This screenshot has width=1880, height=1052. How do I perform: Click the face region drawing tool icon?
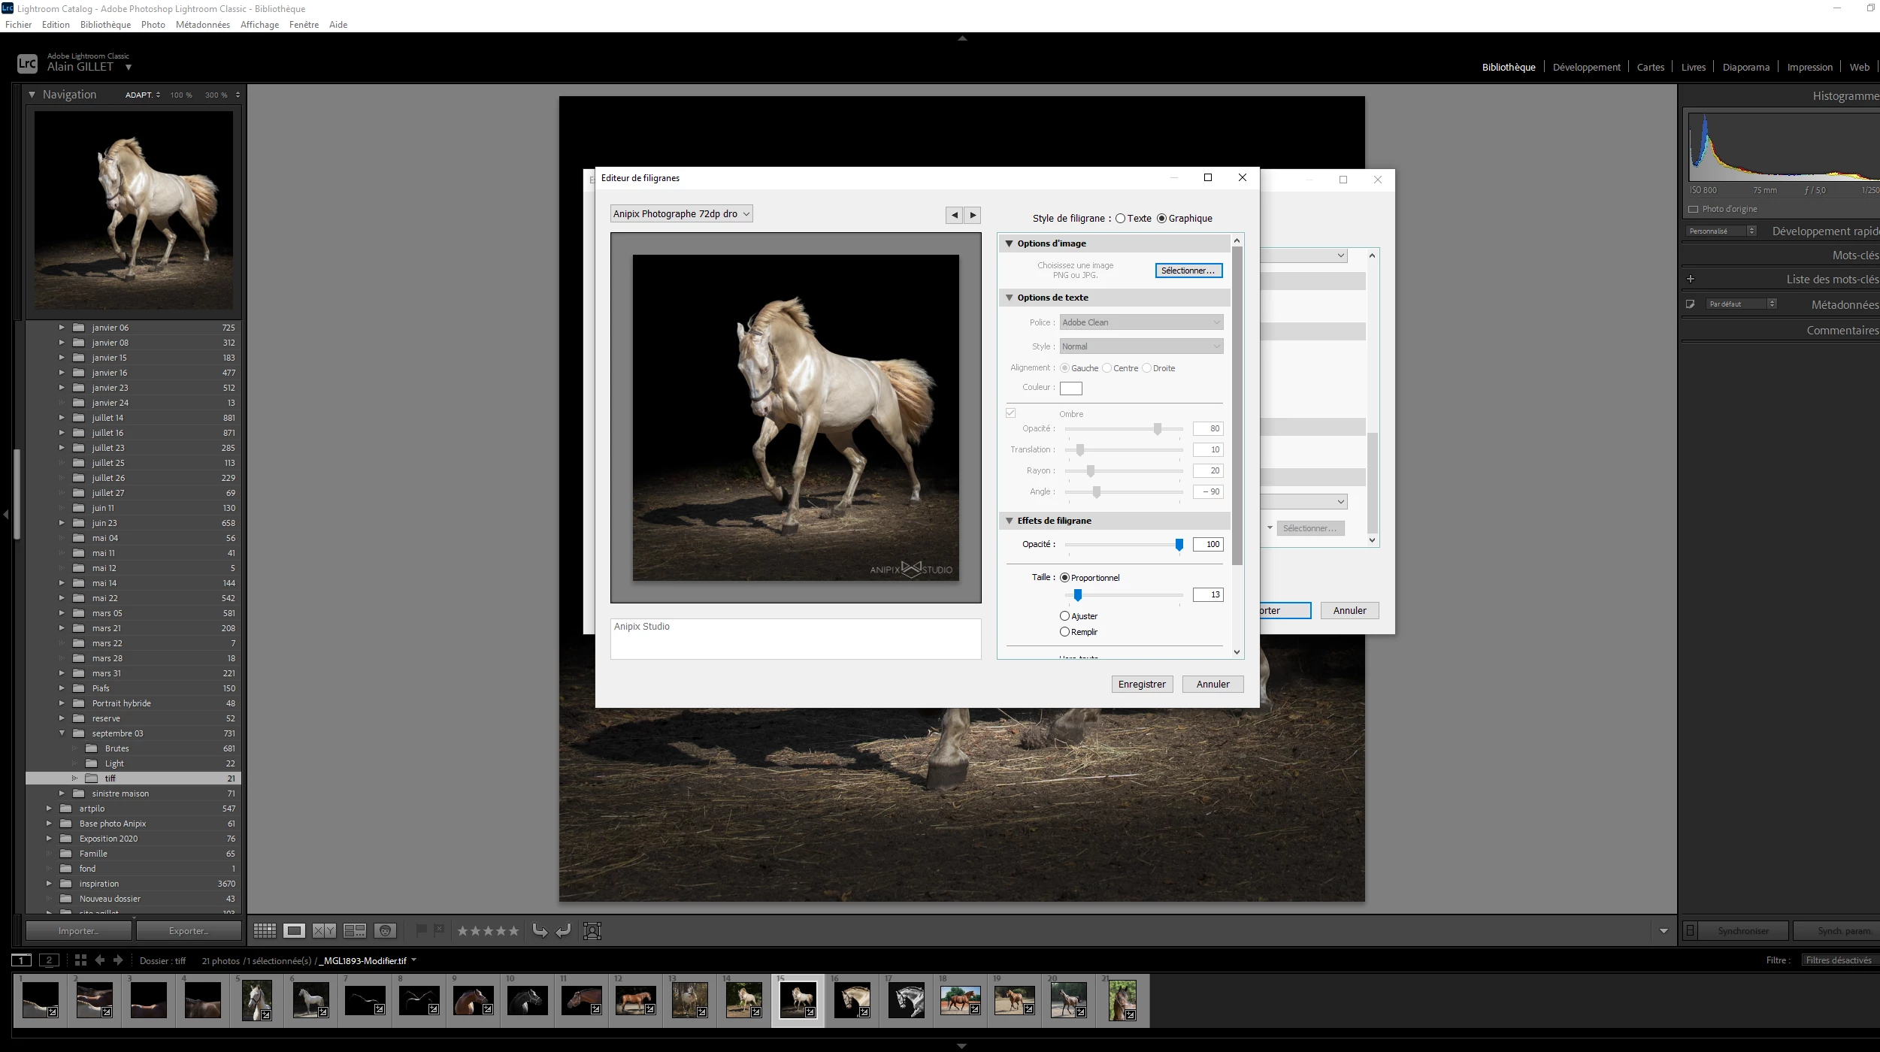[x=592, y=931]
